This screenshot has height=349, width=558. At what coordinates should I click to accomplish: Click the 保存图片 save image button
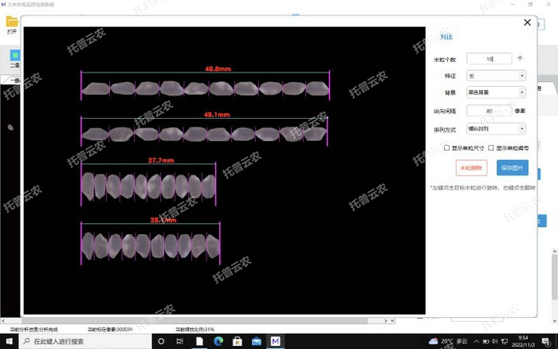pos(511,167)
